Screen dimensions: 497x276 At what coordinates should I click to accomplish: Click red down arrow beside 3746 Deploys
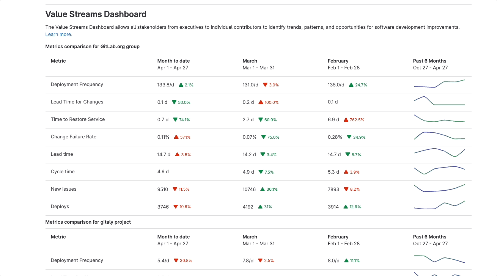pos(175,207)
